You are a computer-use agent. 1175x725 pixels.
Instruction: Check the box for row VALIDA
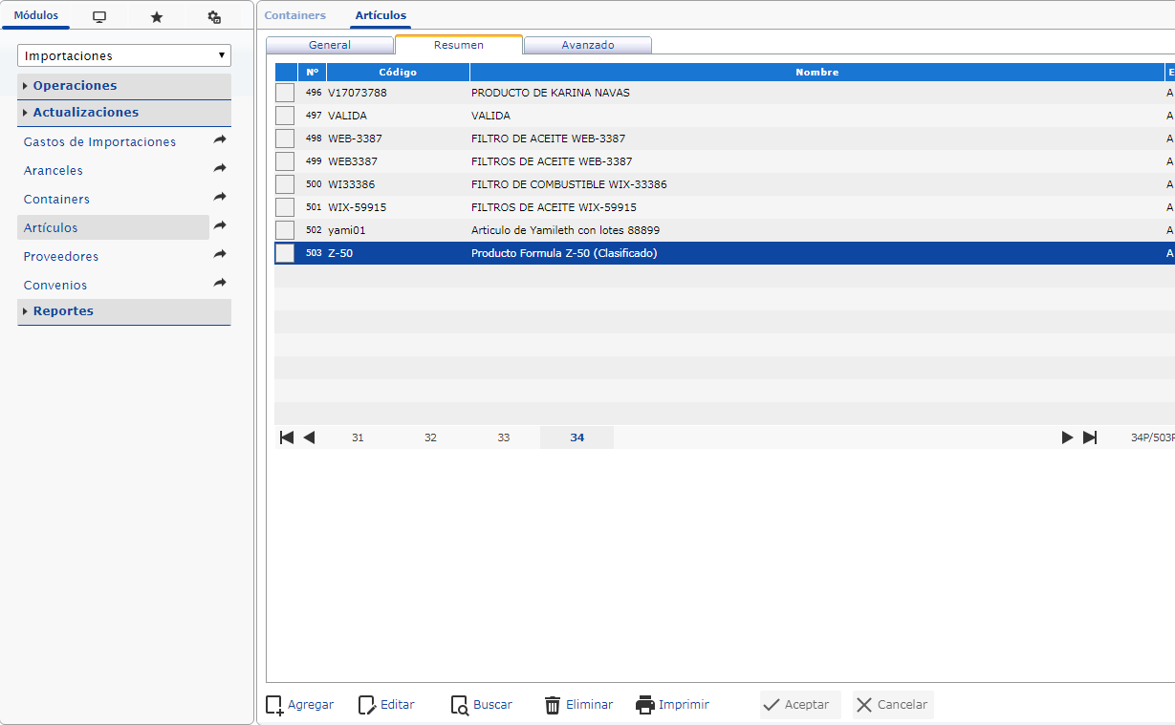point(285,116)
